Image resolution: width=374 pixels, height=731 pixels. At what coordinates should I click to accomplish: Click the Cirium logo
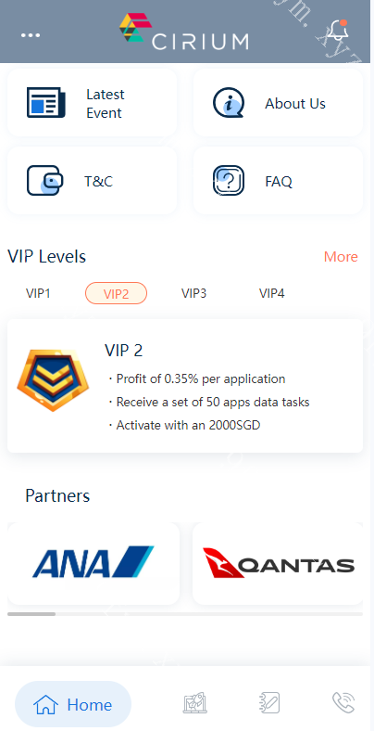(x=183, y=32)
